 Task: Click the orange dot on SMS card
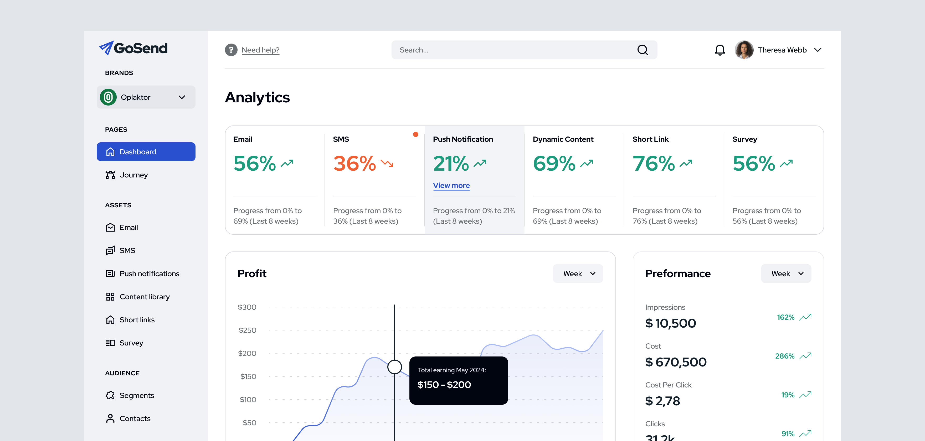tap(415, 135)
